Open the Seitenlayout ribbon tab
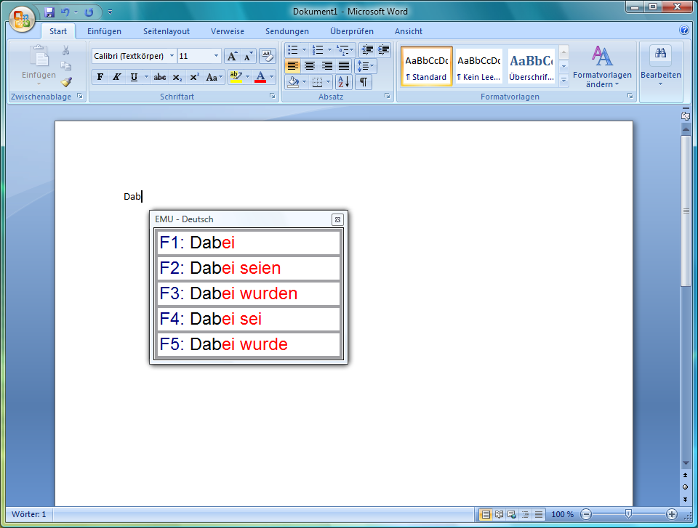 coord(166,31)
